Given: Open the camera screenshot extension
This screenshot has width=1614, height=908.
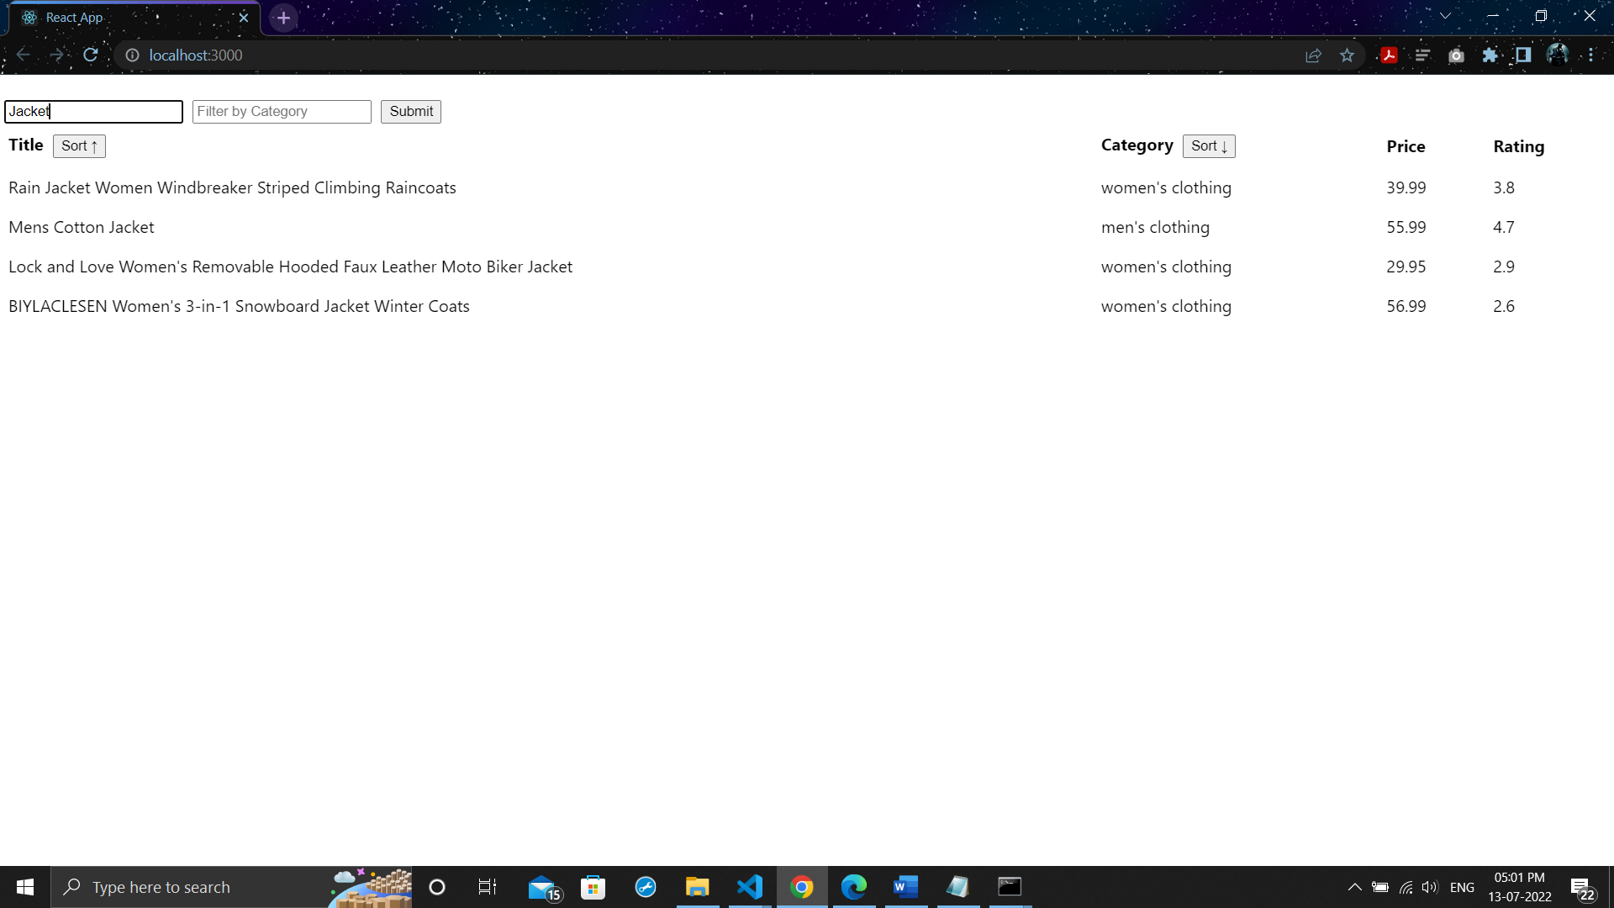Looking at the screenshot, I should 1456,55.
